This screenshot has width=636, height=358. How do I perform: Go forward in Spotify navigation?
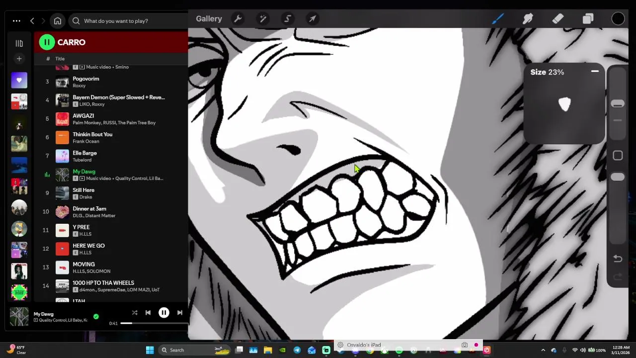[43, 21]
